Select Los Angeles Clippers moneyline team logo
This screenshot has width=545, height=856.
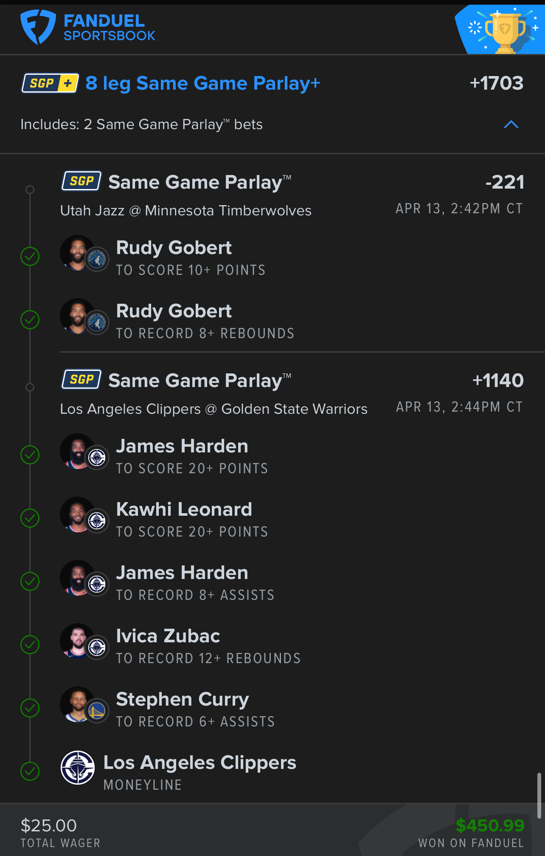(x=78, y=768)
